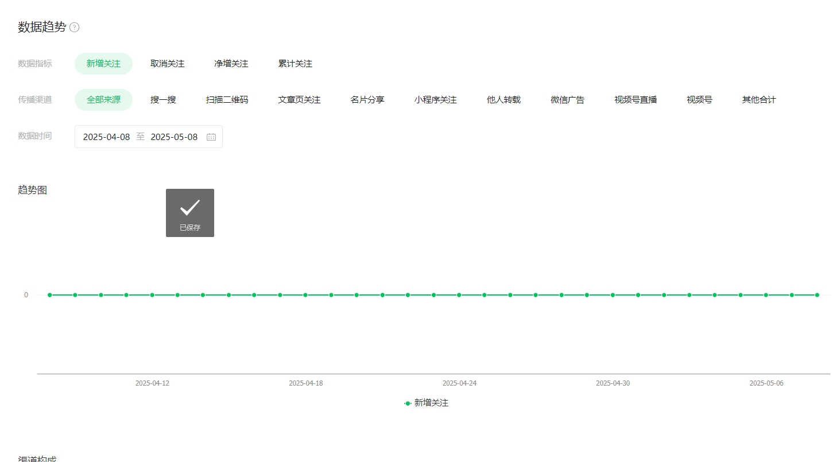Open calendar icon in date range field
Viewport: 840px width, 462px height.
click(211, 137)
